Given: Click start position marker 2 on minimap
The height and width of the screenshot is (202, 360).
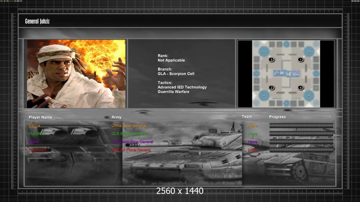Looking at the screenshot, I should point(272,88).
